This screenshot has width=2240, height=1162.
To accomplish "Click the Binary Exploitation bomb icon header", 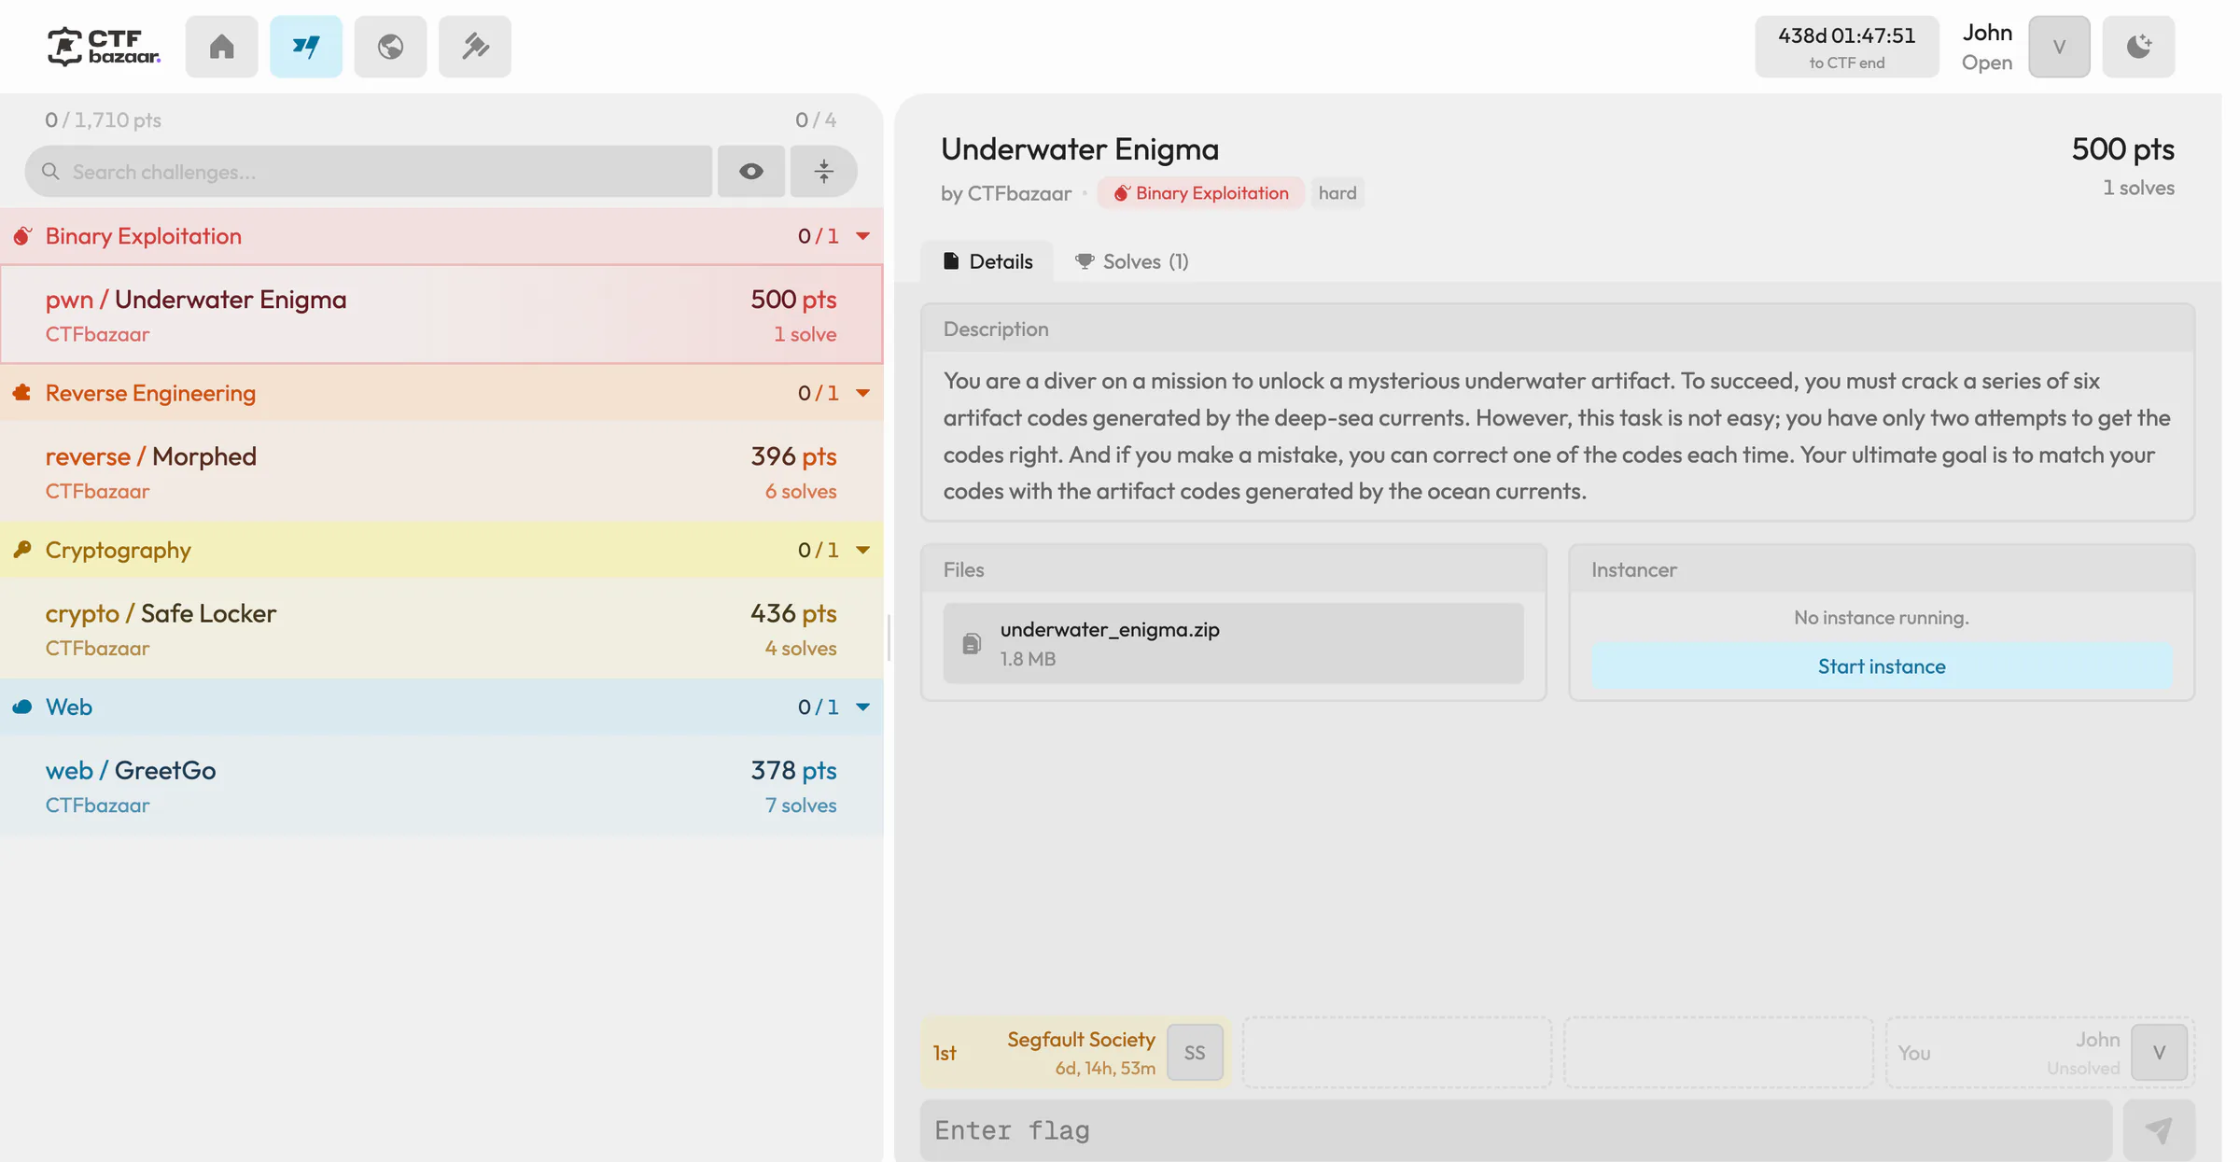I will click(x=22, y=236).
